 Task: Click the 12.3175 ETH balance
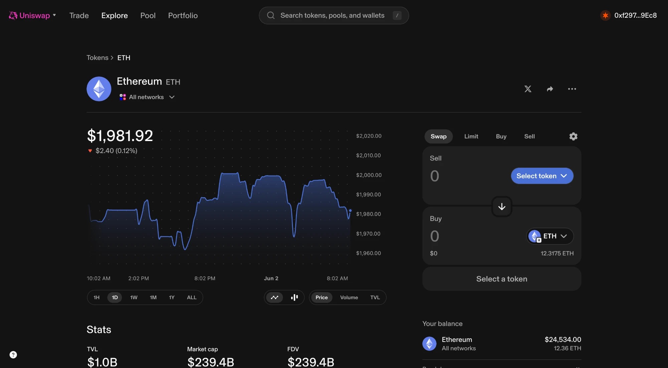557,253
